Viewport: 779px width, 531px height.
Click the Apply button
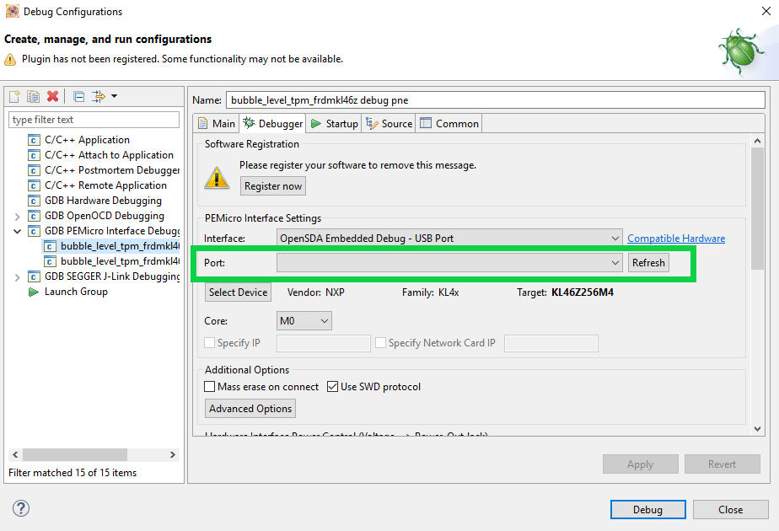coord(641,464)
